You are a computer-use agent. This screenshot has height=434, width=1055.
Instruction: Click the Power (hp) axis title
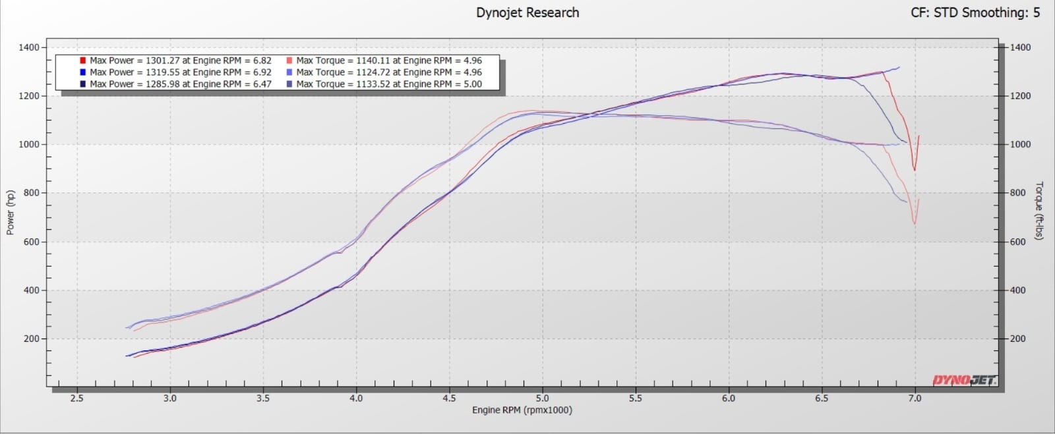(x=10, y=213)
